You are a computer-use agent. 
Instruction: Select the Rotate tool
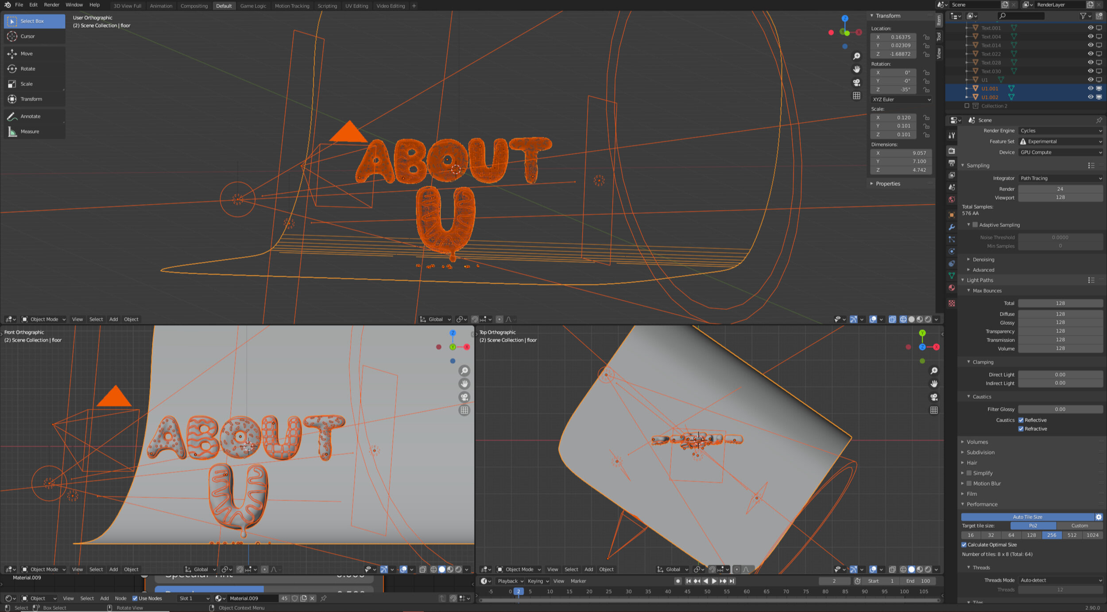pos(35,69)
